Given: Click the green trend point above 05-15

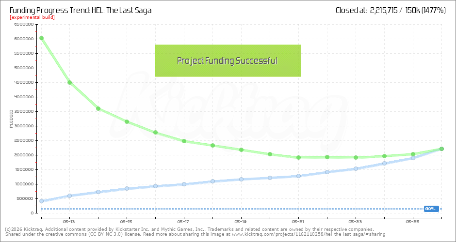Looking at the screenshot, I should click(x=127, y=121).
